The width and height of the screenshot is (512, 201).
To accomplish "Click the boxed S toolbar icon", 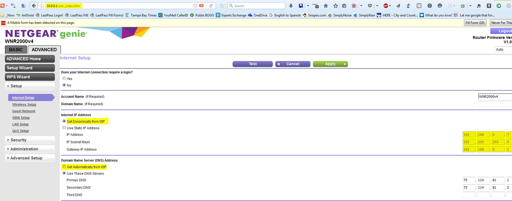I will [419, 6].
